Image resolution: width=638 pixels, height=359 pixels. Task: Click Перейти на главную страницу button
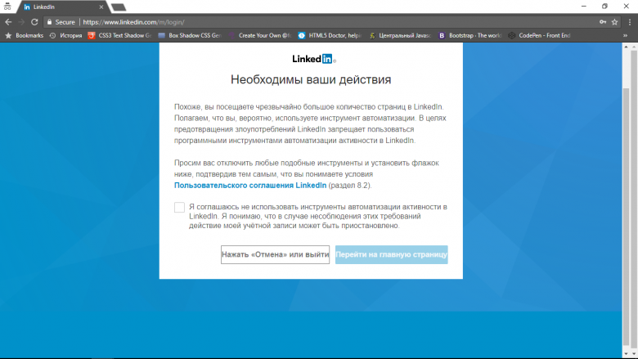coord(392,254)
